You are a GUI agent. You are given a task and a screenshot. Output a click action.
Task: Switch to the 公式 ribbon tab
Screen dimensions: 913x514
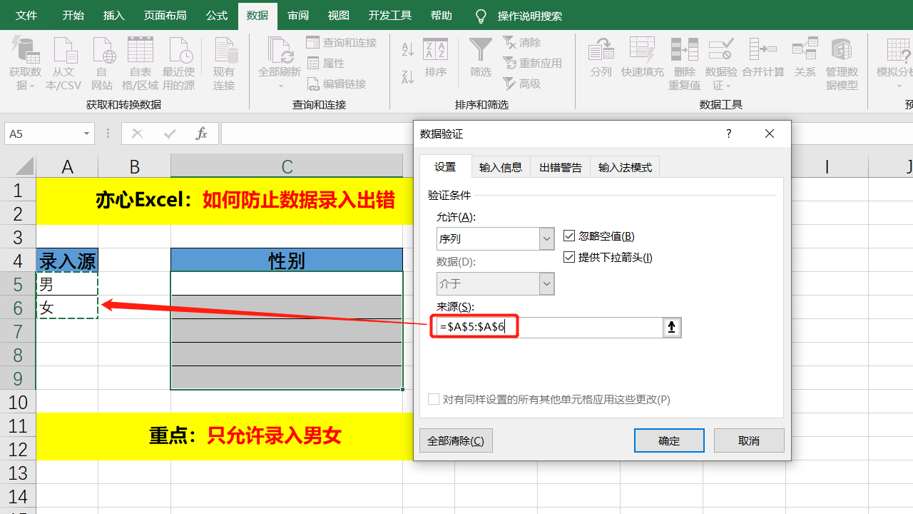217,16
